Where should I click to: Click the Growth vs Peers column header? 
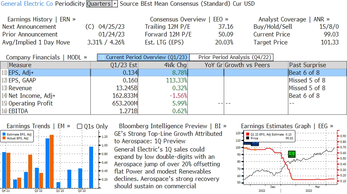256,65
